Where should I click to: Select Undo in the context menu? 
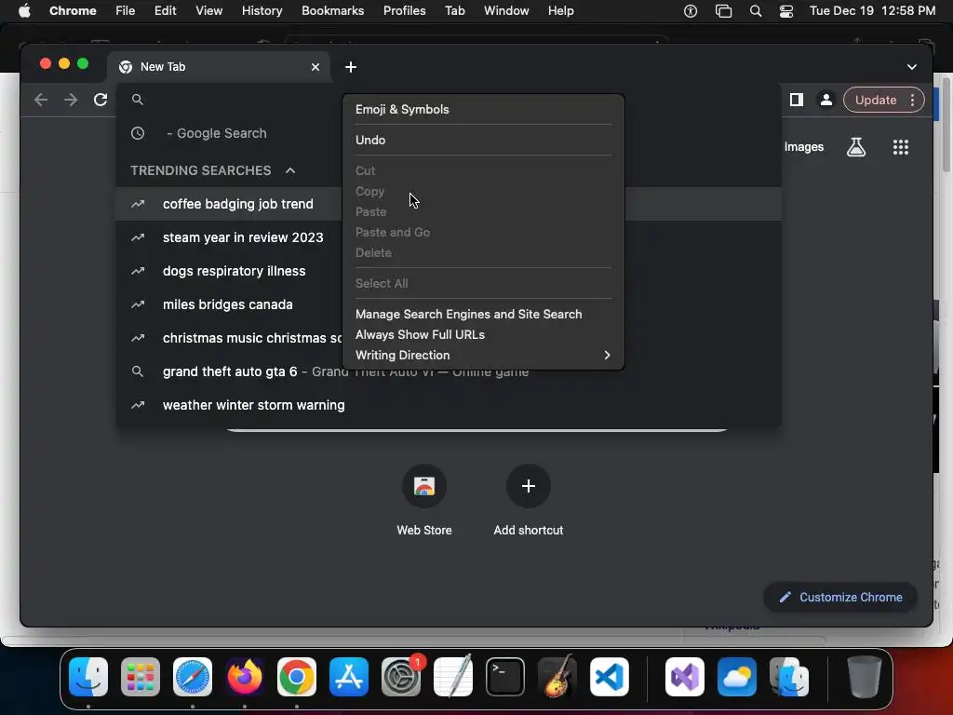(483, 140)
